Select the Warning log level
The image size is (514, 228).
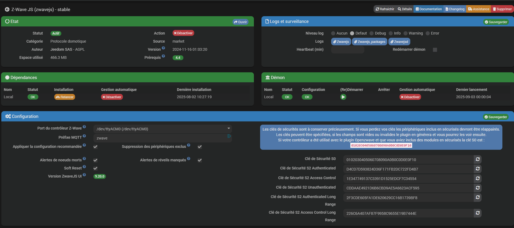[405, 33]
